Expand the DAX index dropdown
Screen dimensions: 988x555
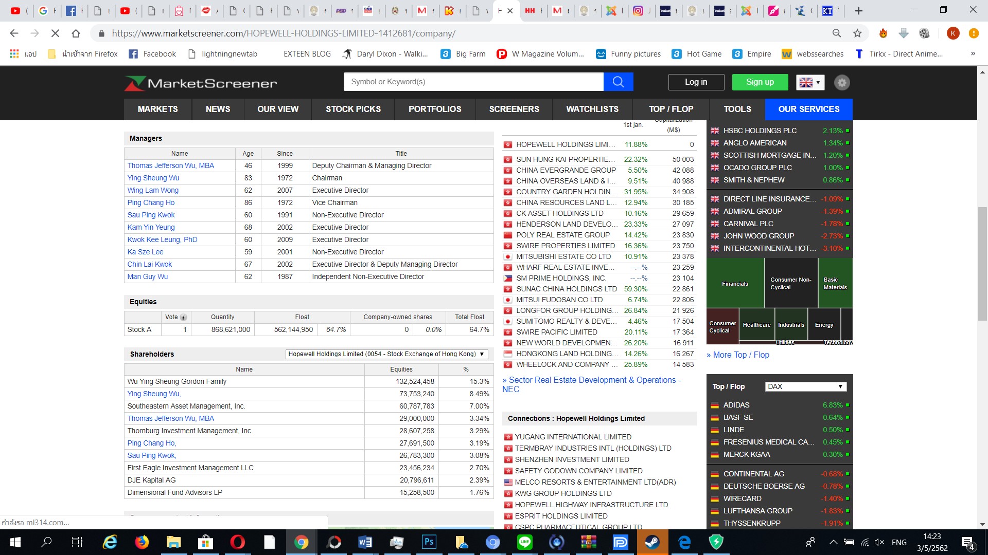[805, 386]
